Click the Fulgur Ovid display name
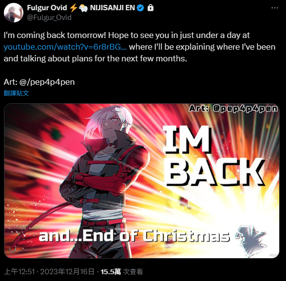The width and height of the screenshot is (286, 281). coord(47,8)
